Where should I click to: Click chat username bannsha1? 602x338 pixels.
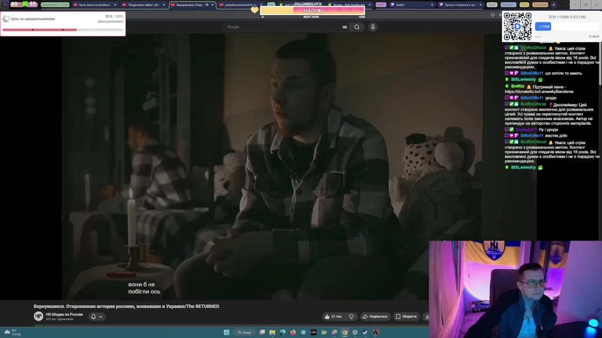(526, 130)
